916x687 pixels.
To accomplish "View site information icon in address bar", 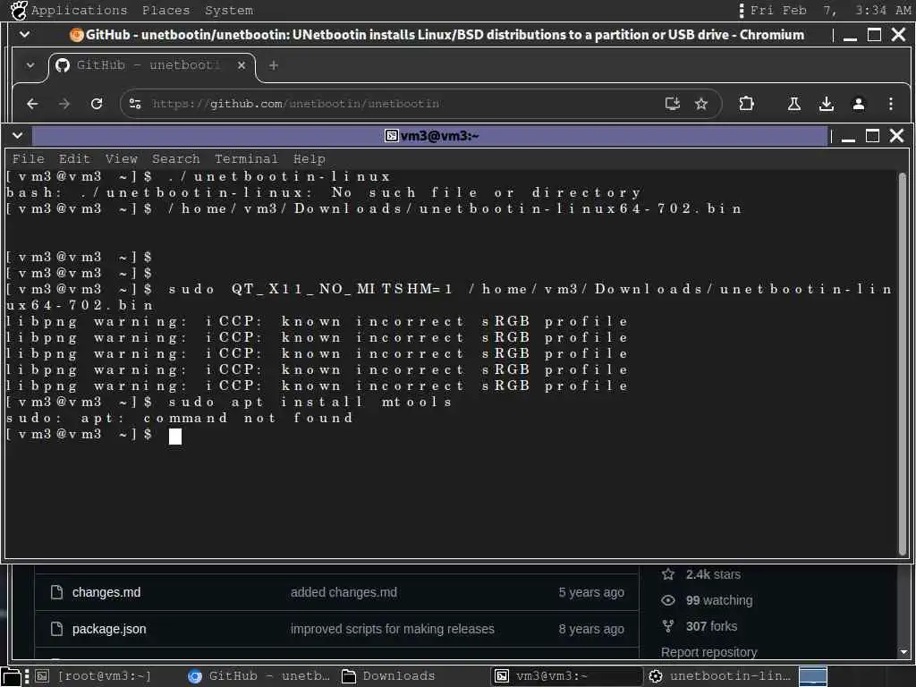I will [x=135, y=104].
